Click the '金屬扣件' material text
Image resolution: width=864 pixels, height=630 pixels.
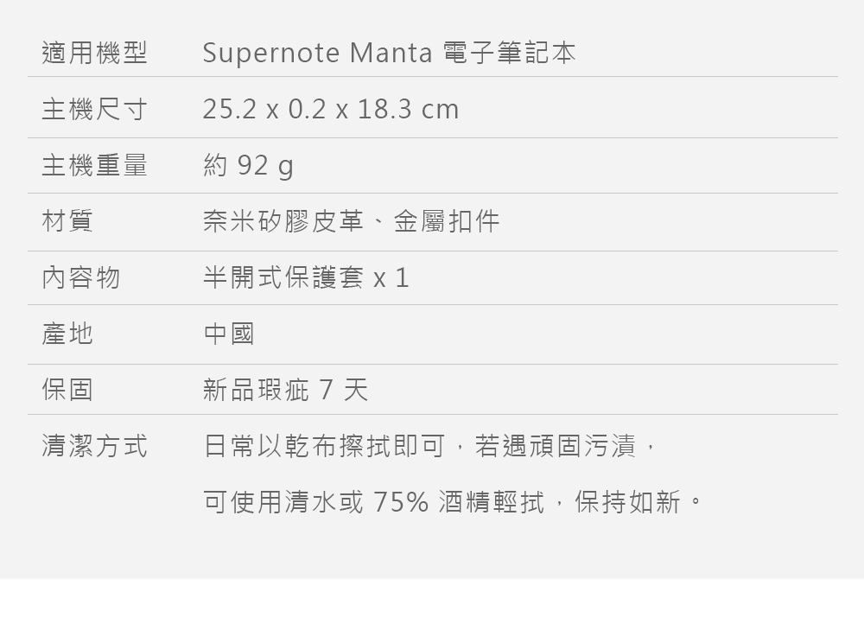[447, 221]
